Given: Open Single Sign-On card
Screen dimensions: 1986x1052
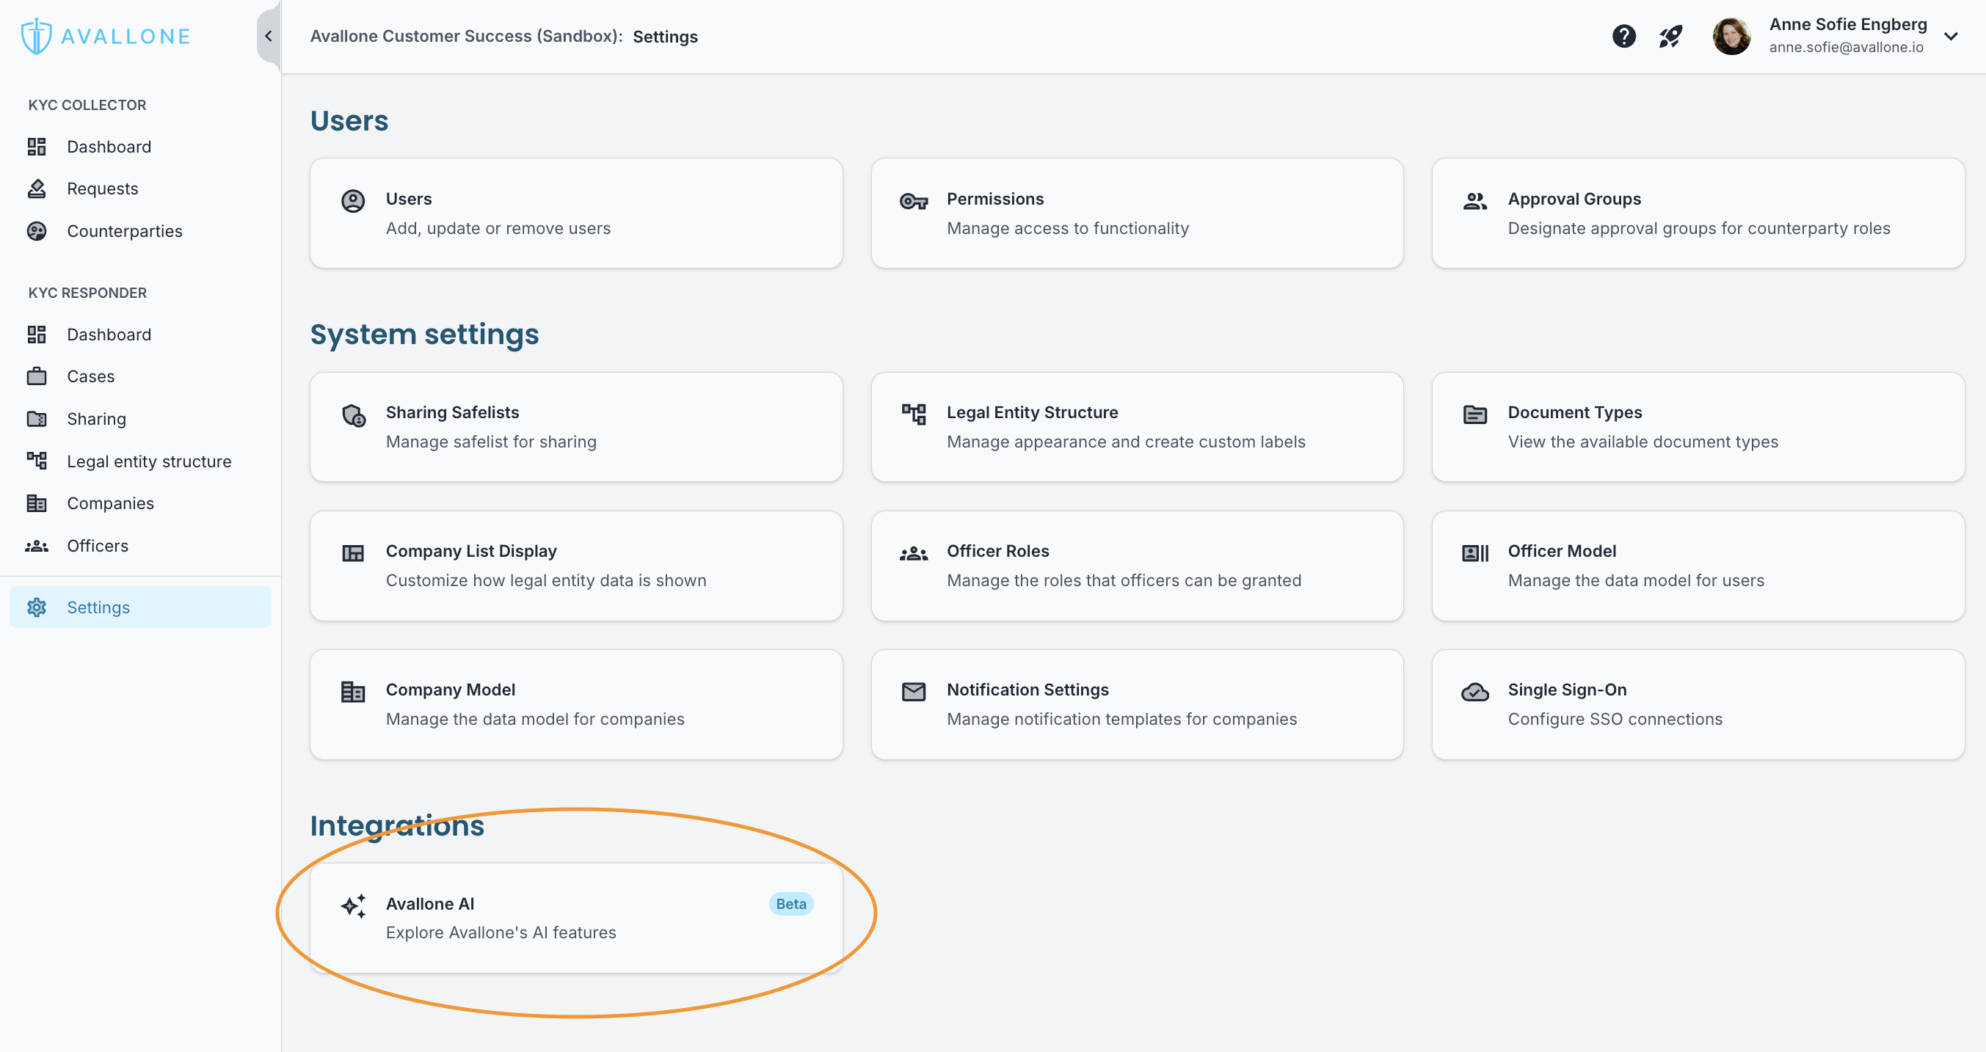Looking at the screenshot, I should 1698,704.
